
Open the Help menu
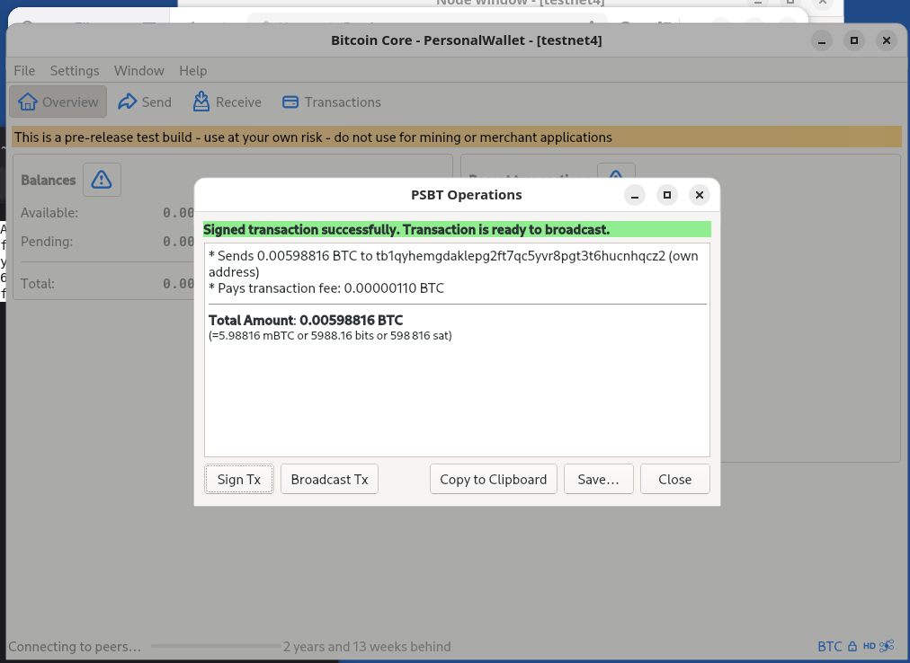point(192,71)
